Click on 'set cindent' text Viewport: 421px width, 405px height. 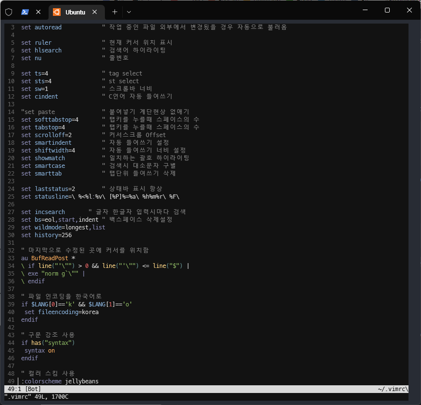coord(40,97)
